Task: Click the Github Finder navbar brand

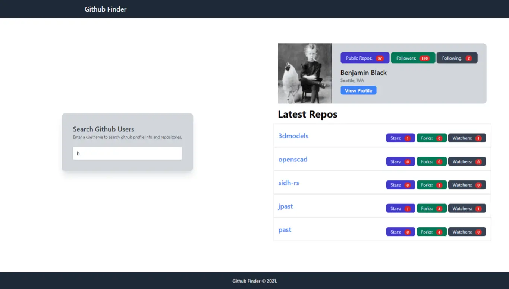Action: point(106,9)
